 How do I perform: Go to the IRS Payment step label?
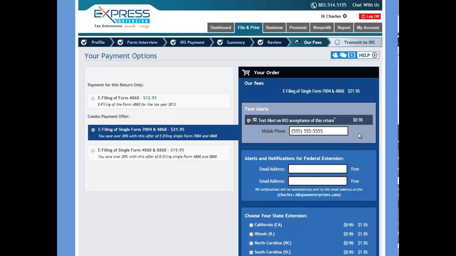click(192, 42)
